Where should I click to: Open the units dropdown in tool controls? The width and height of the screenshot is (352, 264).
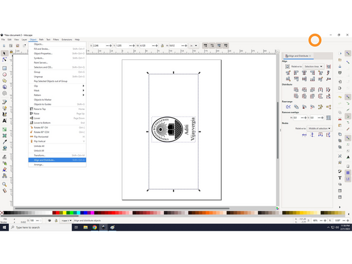[193, 46]
